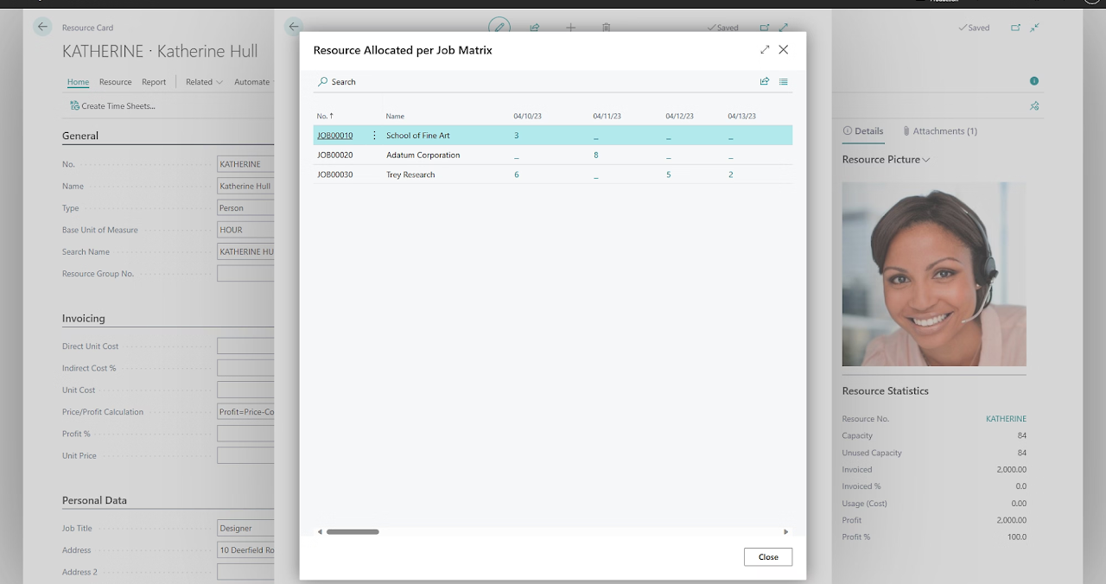
Task: Open value 5 for Trey Research
Action: pos(669,175)
